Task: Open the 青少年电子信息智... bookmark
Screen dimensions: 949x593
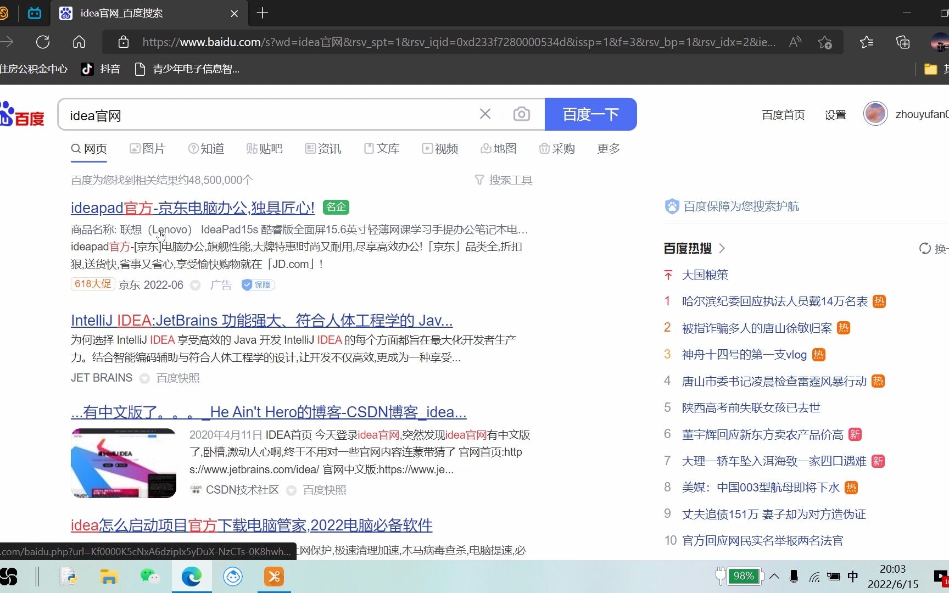Action: [x=187, y=69]
